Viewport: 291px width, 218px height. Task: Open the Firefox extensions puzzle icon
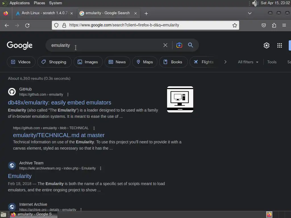[274, 25]
